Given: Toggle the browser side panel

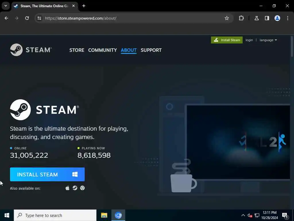Looking at the screenshot, I should [x=267, y=18].
